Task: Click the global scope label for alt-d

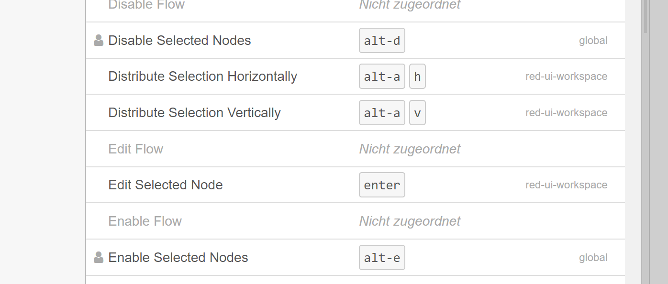Action: [x=593, y=41]
